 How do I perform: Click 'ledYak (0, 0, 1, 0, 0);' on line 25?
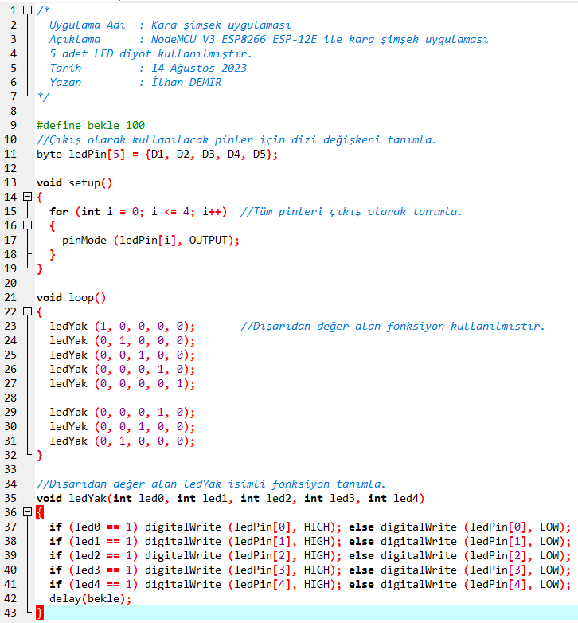123,355
